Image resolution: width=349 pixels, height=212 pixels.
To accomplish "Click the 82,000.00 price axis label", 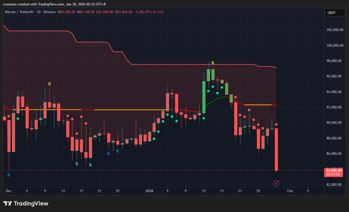I will (334, 185).
